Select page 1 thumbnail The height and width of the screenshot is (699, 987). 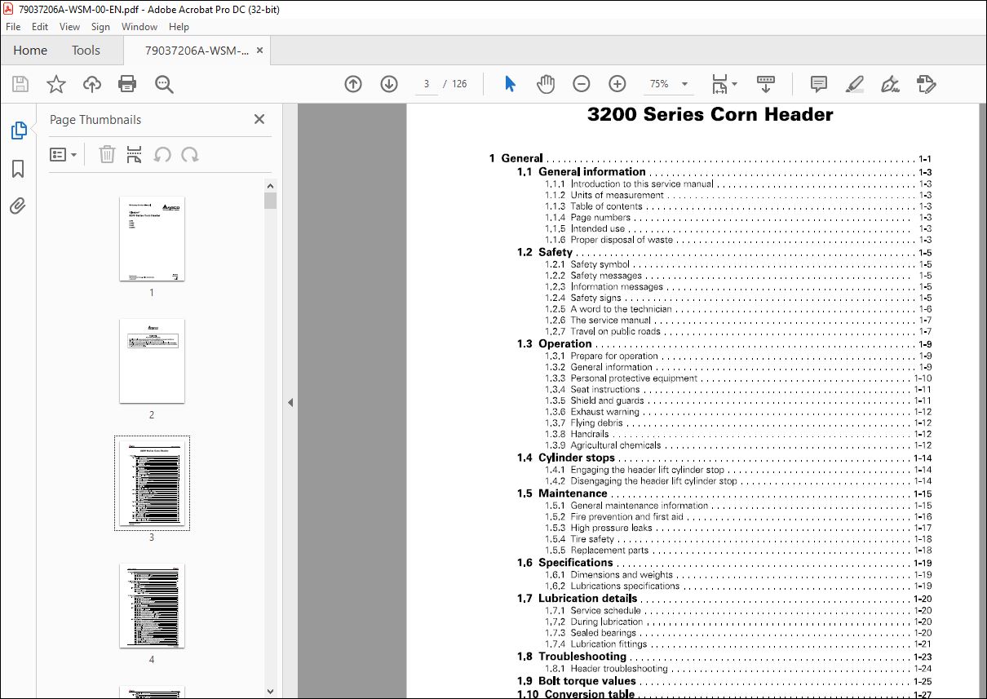[x=152, y=238]
